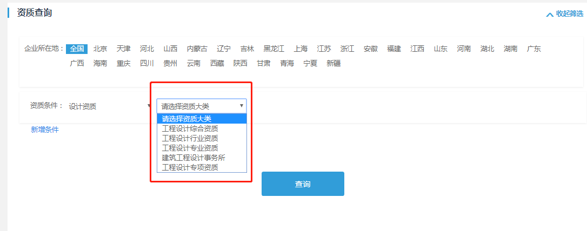
Task: Choose 工程设计专业资质 option
Action: (190, 148)
